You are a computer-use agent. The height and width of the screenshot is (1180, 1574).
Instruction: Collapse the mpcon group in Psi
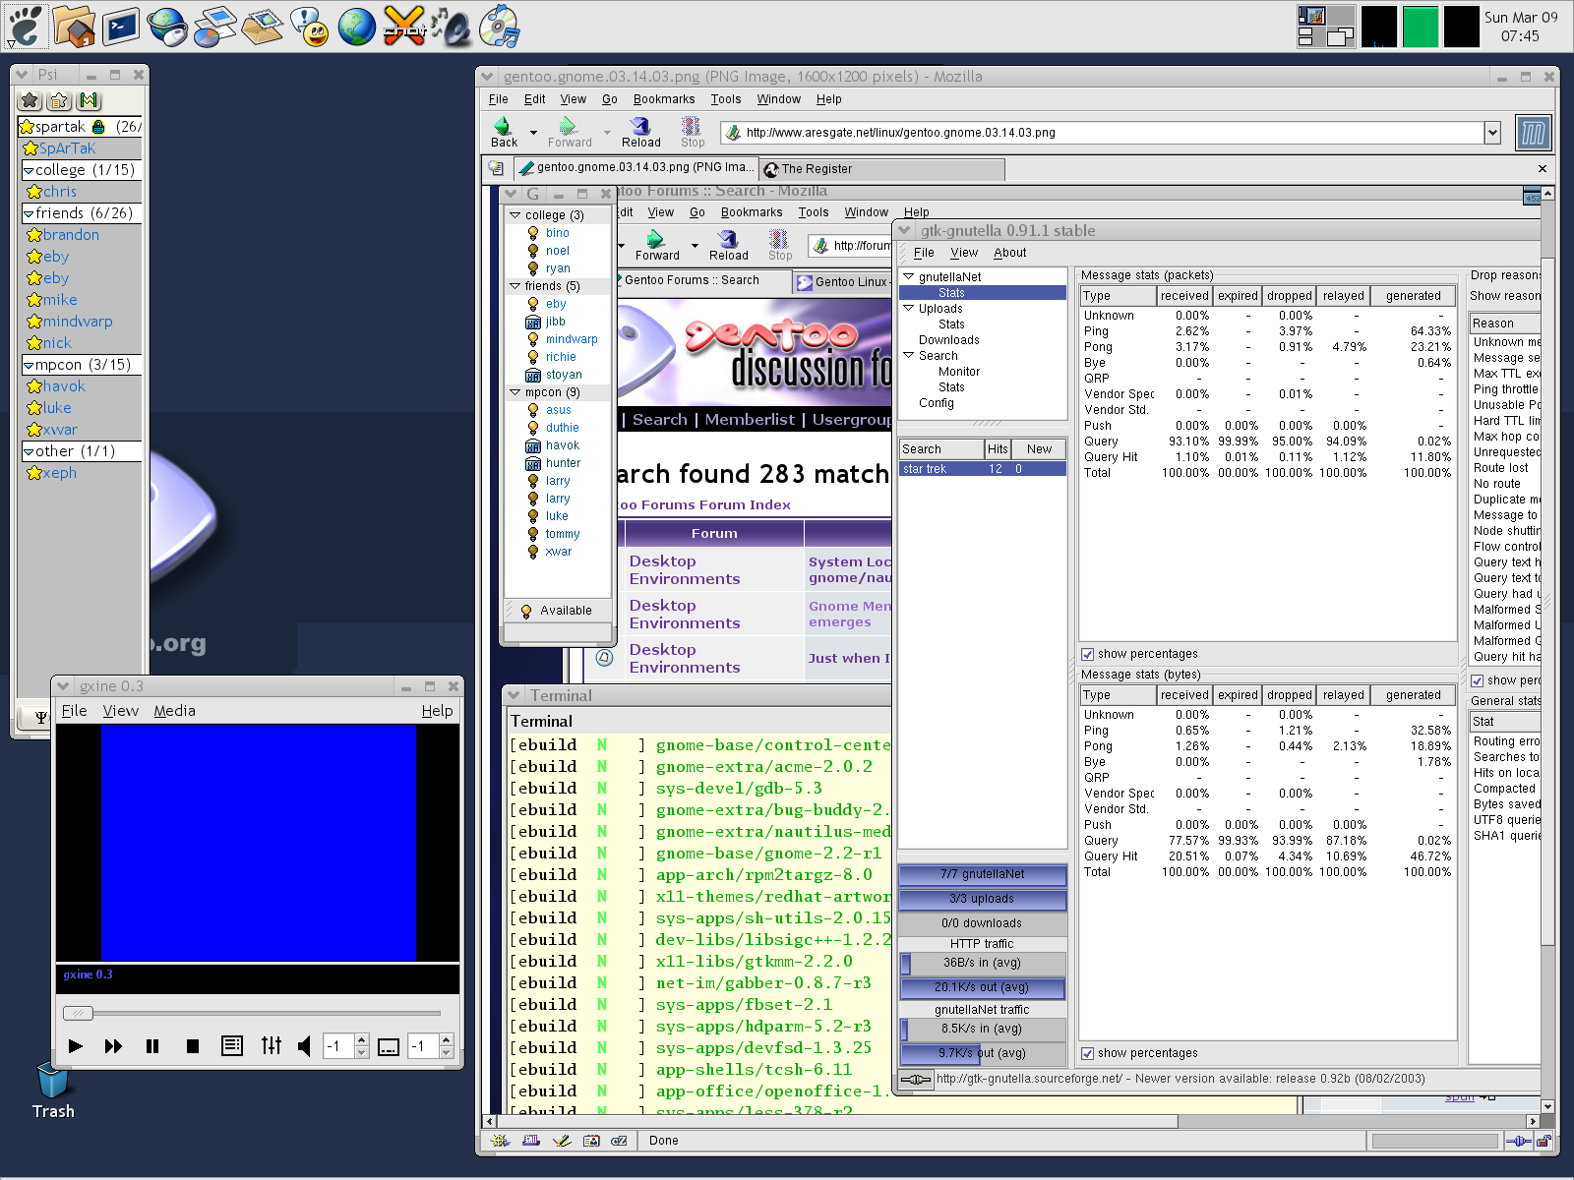[29, 365]
